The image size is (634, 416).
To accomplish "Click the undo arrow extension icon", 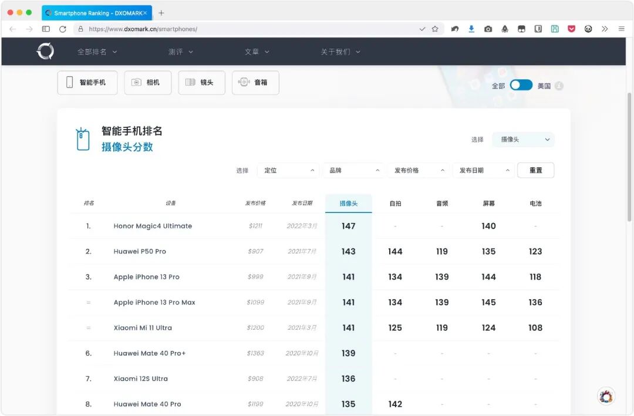I will click(x=455, y=29).
